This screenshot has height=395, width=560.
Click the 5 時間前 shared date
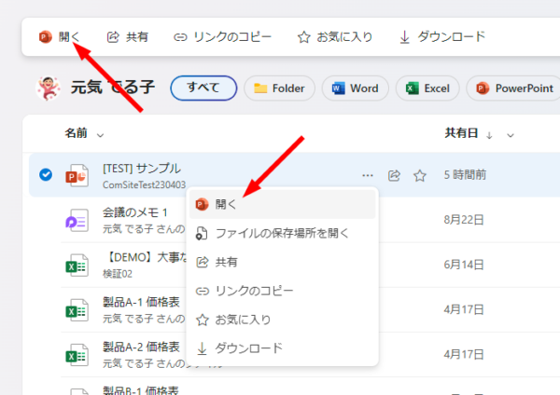coord(465,175)
